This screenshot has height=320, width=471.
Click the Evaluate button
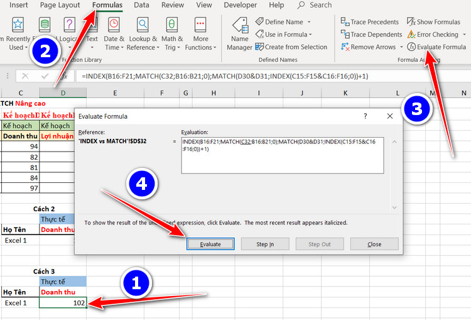(210, 244)
